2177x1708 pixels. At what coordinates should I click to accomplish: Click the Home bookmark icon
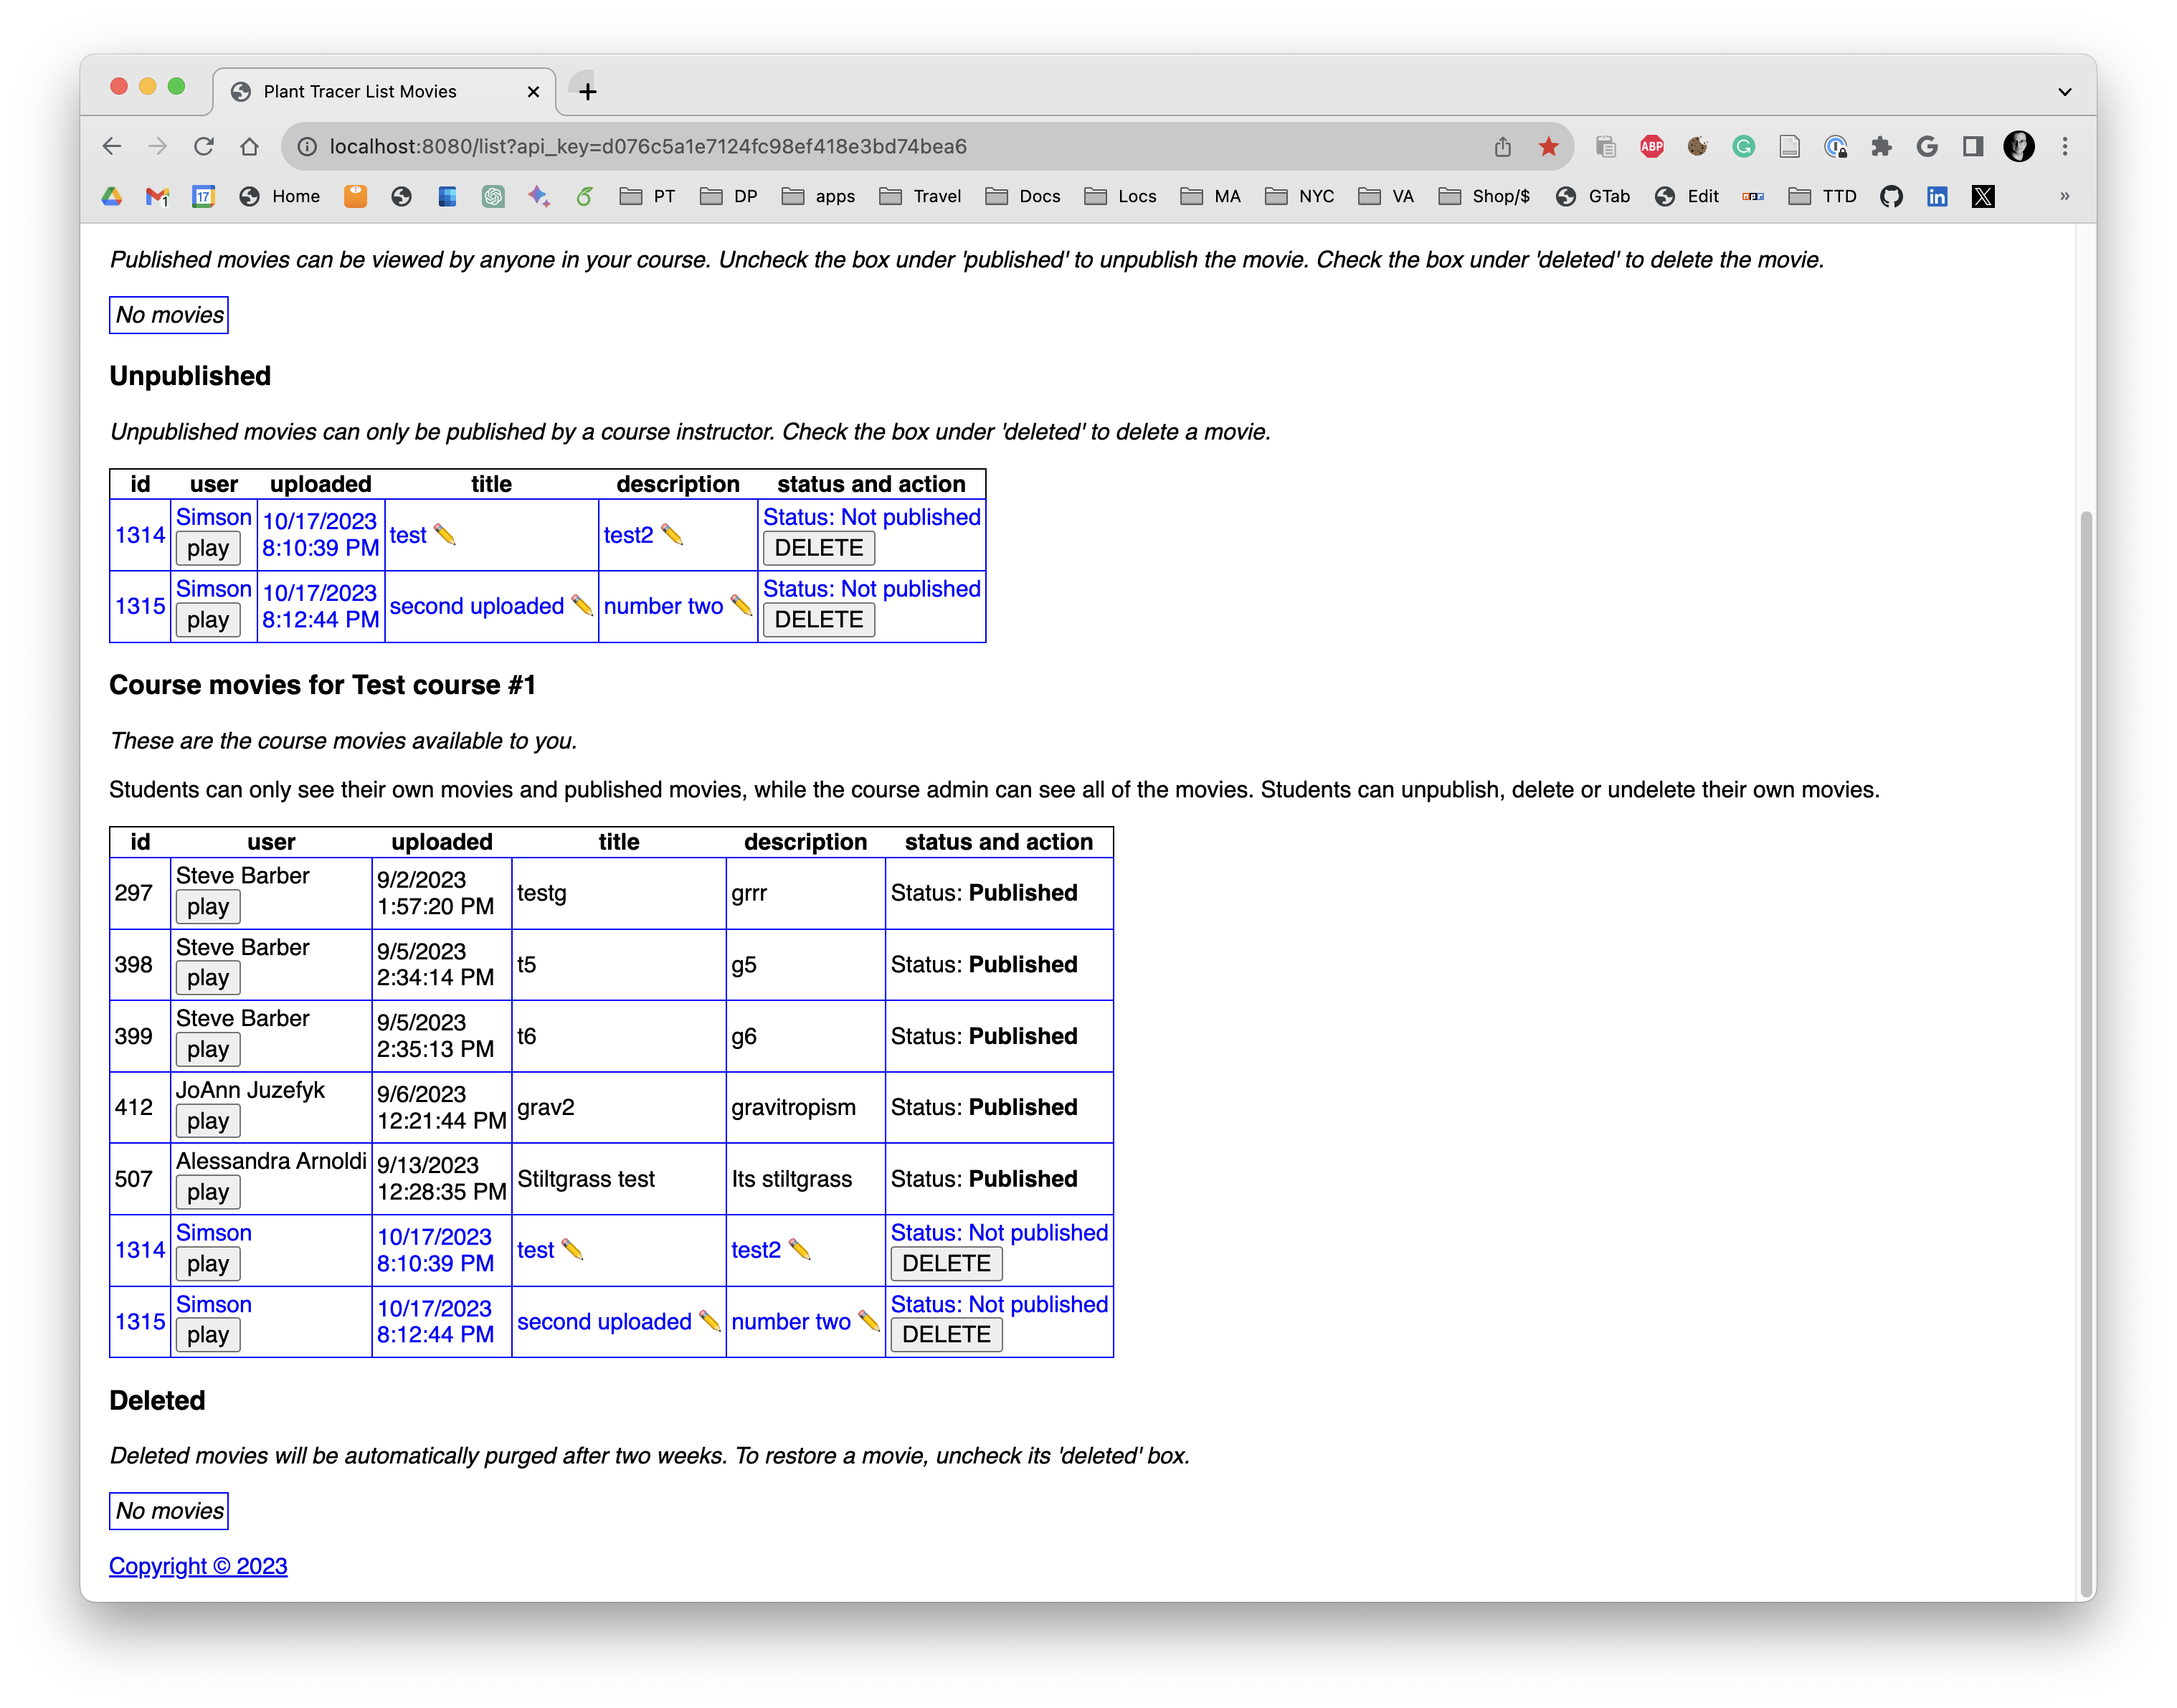point(251,196)
